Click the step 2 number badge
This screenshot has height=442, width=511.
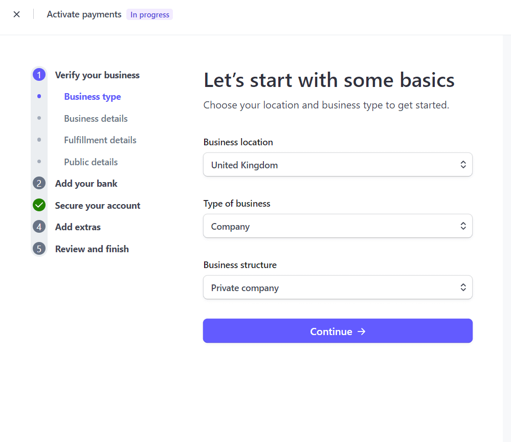tap(39, 183)
